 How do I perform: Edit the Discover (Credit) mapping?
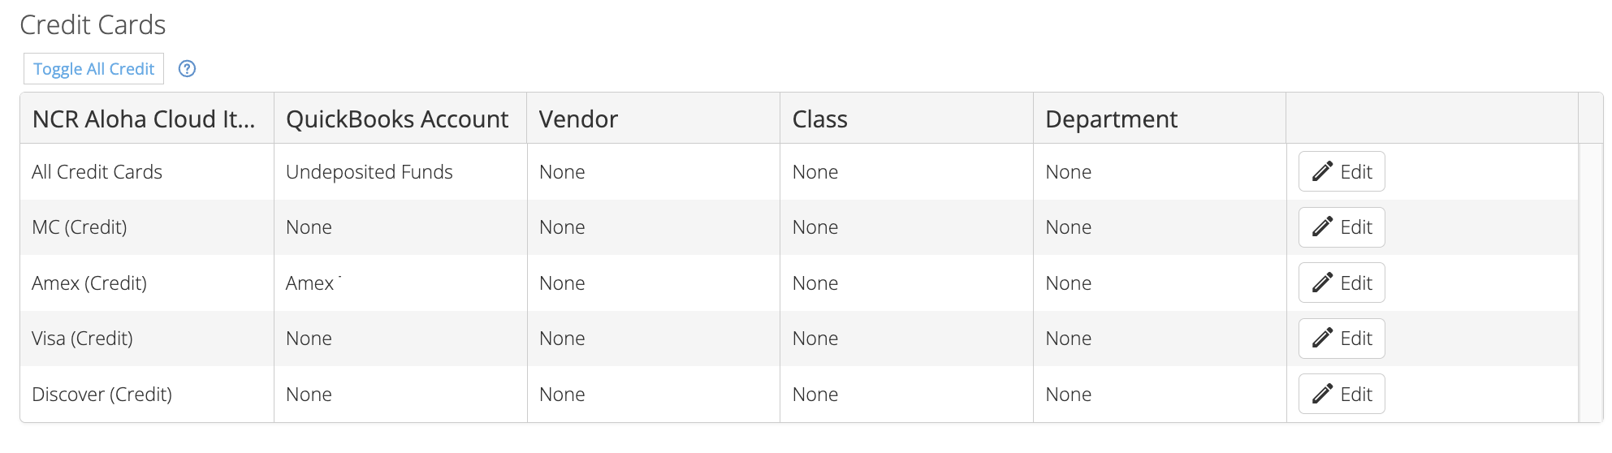1342,394
